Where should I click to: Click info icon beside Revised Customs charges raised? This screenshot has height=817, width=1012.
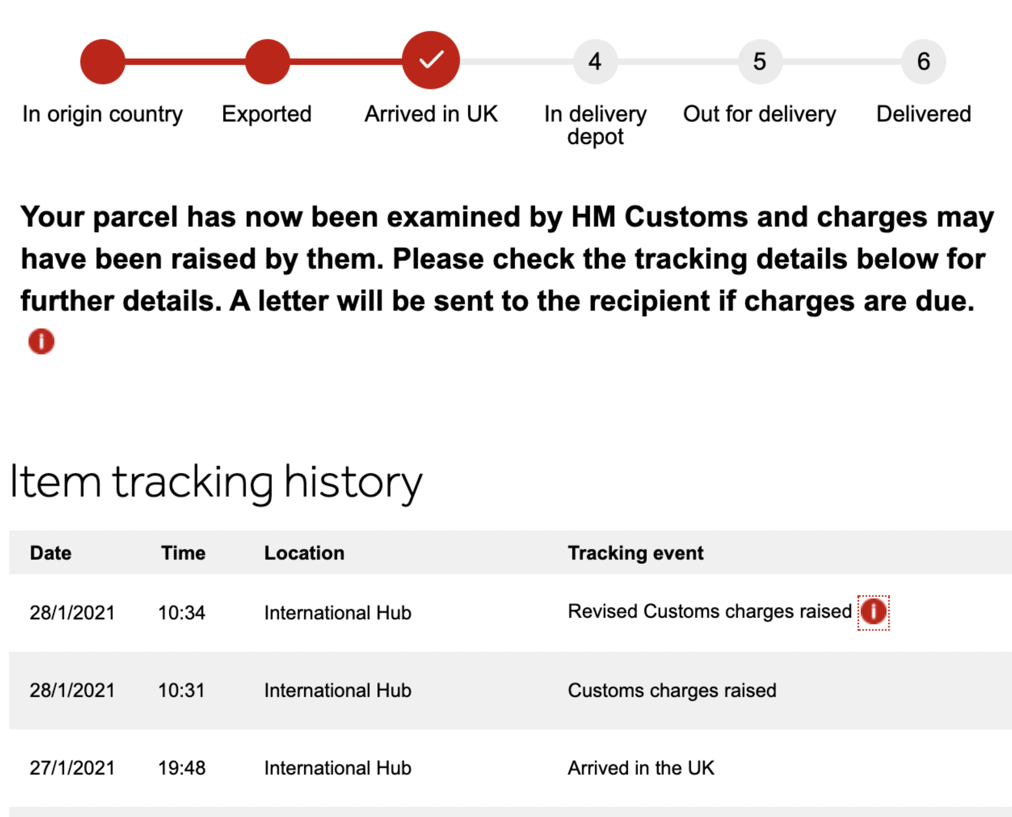(873, 612)
